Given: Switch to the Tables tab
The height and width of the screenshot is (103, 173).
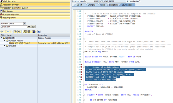Looking at the screenshot, I should [102, 5].
